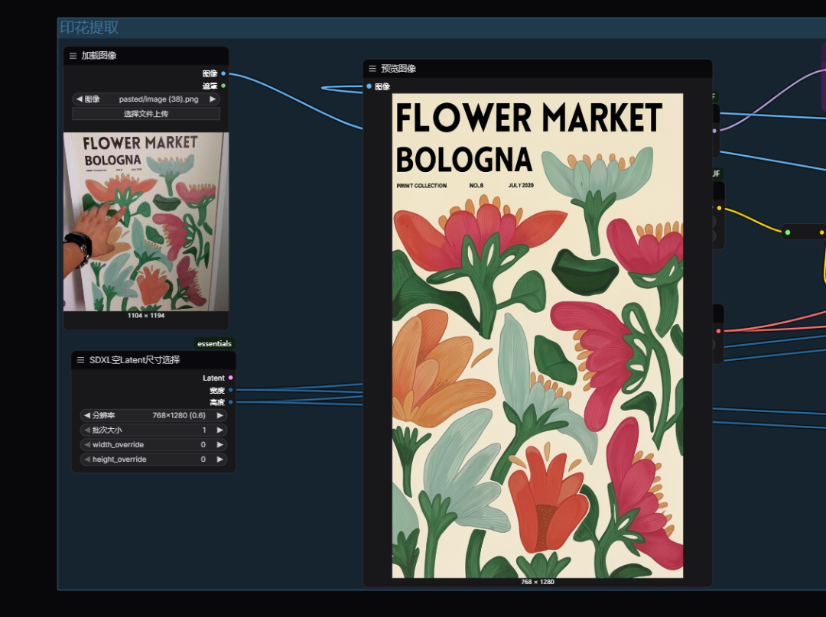The image size is (826, 617).
Task: Decrease the height_override value
Action: point(87,460)
